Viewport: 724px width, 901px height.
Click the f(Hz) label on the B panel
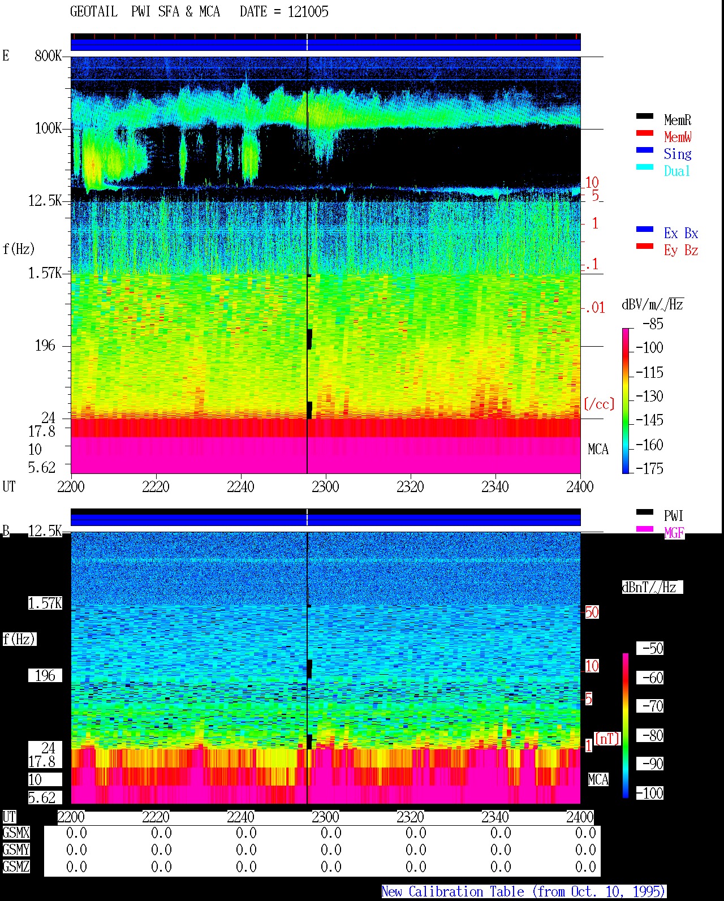tap(19, 640)
